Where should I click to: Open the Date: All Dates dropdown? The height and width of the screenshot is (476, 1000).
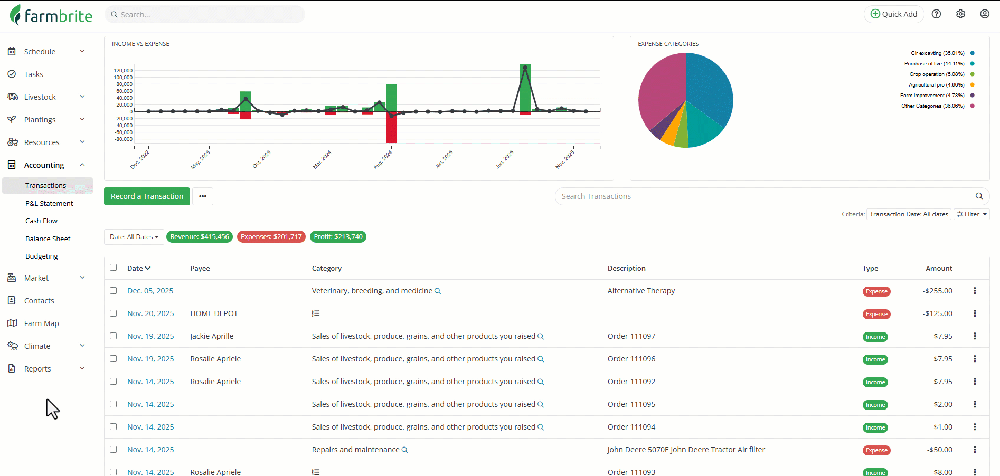pos(134,237)
